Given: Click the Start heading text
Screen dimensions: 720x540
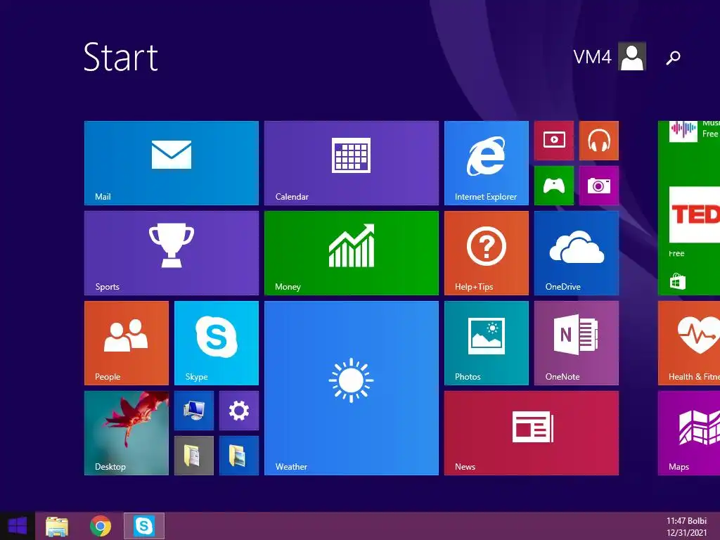Looking at the screenshot, I should (121, 57).
